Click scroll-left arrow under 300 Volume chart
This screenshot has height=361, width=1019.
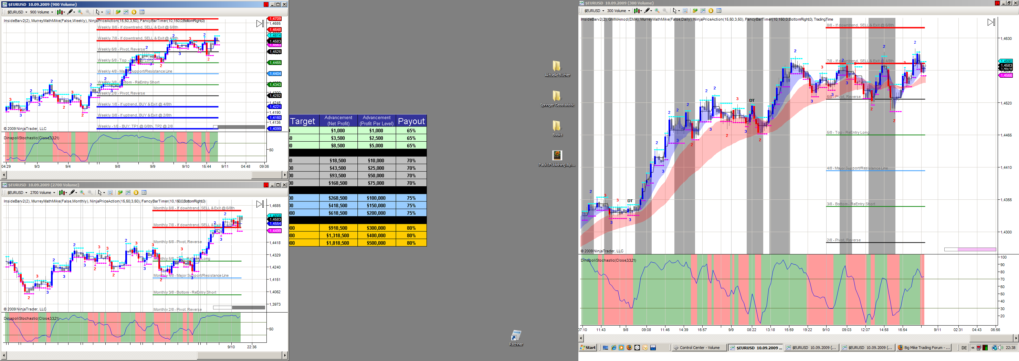(581, 338)
